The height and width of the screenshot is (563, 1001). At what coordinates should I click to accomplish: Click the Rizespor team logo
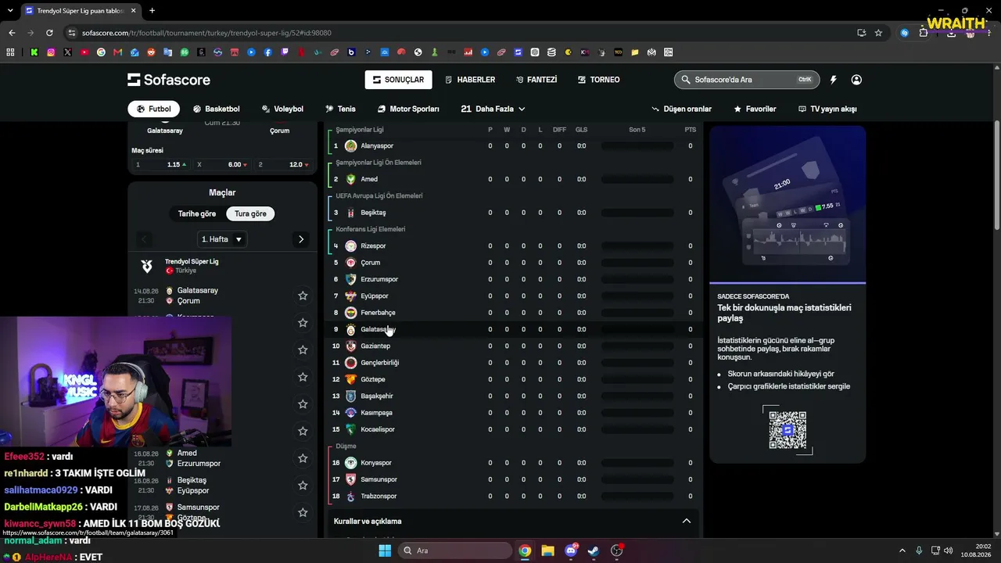(x=351, y=246)
